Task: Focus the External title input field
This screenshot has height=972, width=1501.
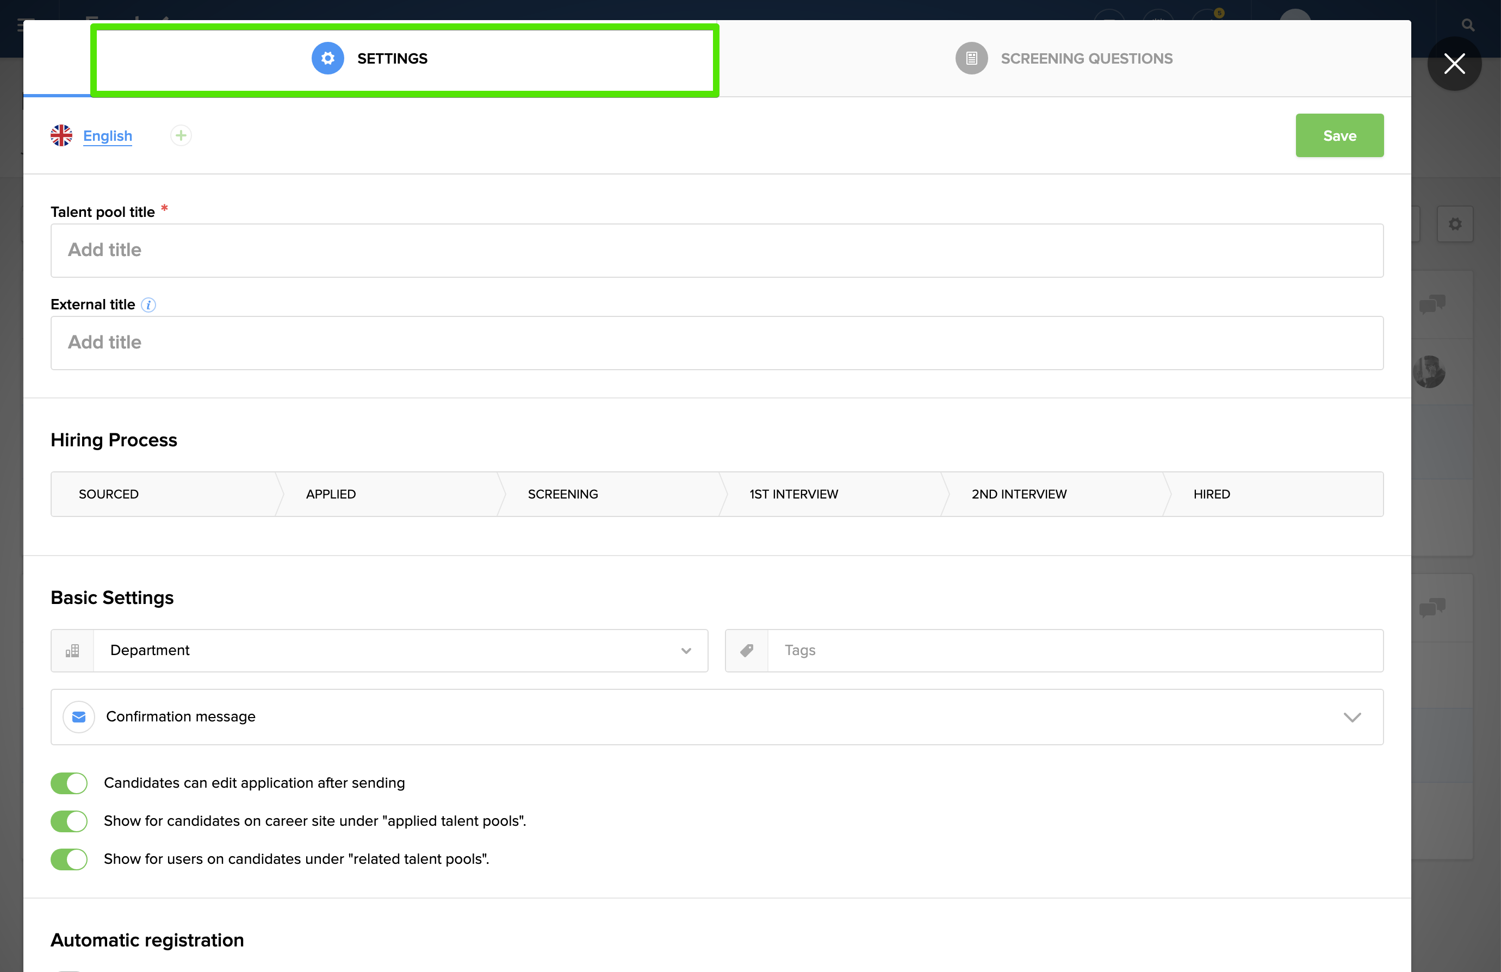Action: [x=717, y=343]
